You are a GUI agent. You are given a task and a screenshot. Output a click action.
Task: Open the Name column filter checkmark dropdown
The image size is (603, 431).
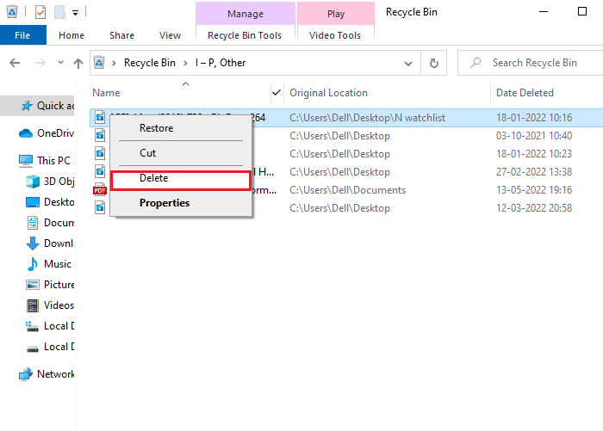coord(277,92)
